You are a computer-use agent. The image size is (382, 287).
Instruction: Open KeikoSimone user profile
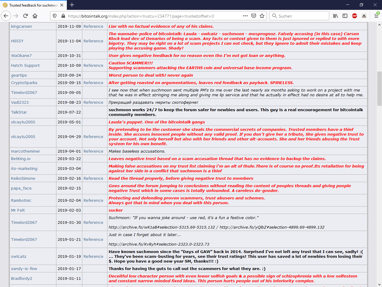pyautogui.click(x=23, y=178)
